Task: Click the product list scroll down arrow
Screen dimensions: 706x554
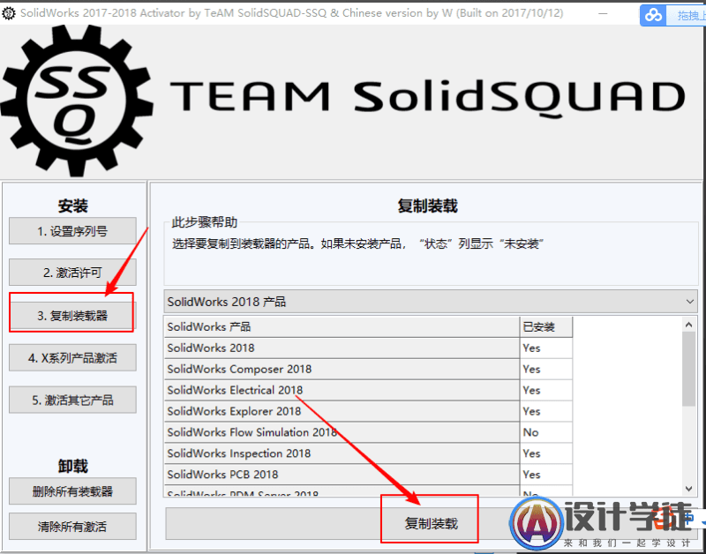Action: point(689,489)
